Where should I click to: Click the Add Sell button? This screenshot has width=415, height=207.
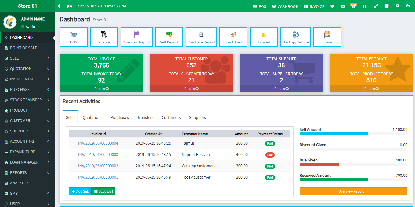point(80,191)
